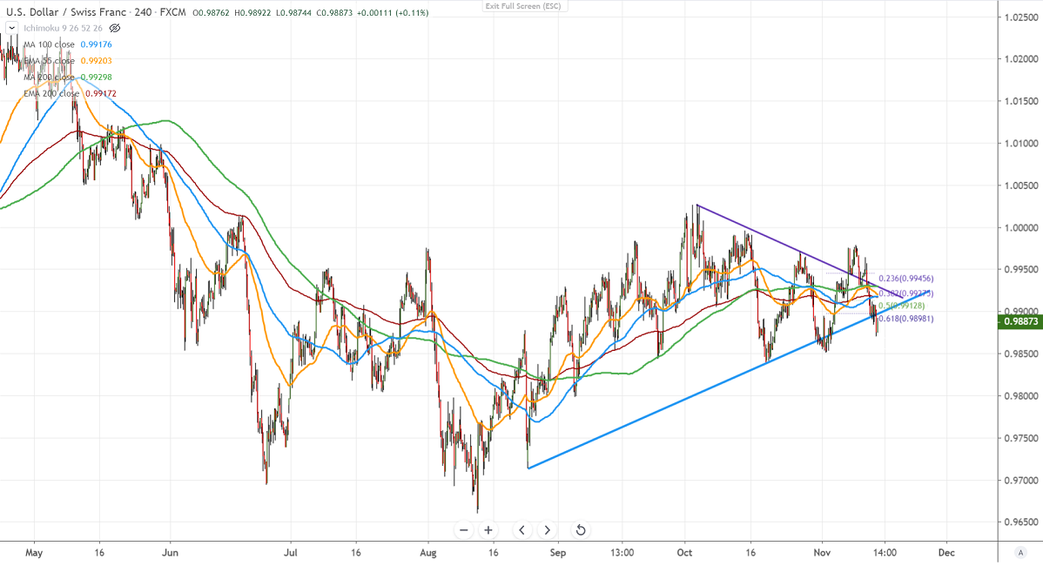Click the Oct date axis label
This screenshot has height=566, width=1043.
(x=684, y=553)
